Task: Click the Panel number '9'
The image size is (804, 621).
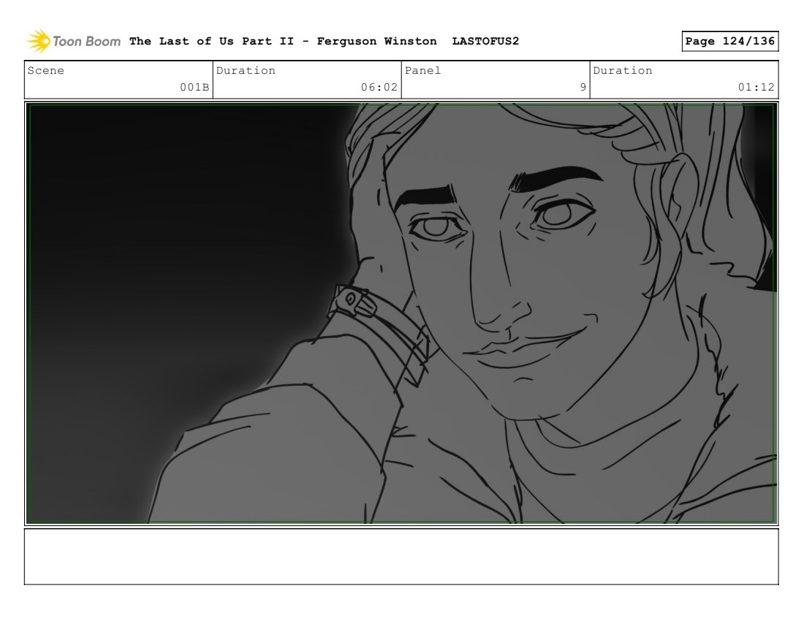Action: click(583, 87)
